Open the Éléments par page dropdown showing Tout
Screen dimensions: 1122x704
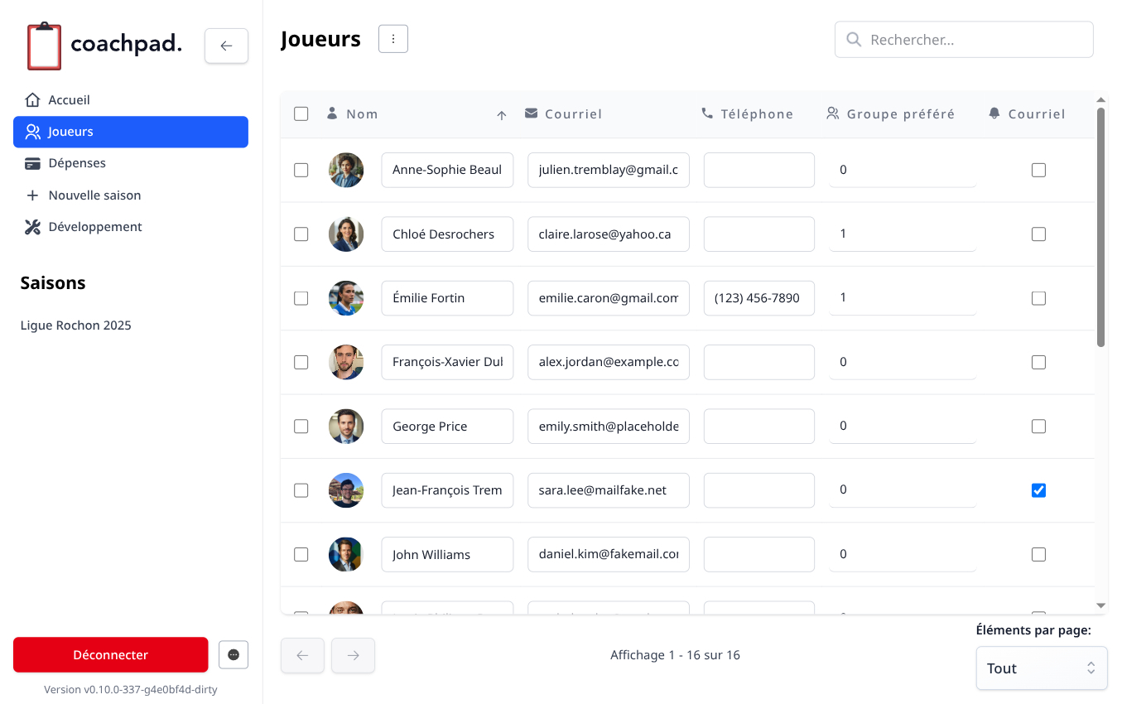(x=1041, y=668)
